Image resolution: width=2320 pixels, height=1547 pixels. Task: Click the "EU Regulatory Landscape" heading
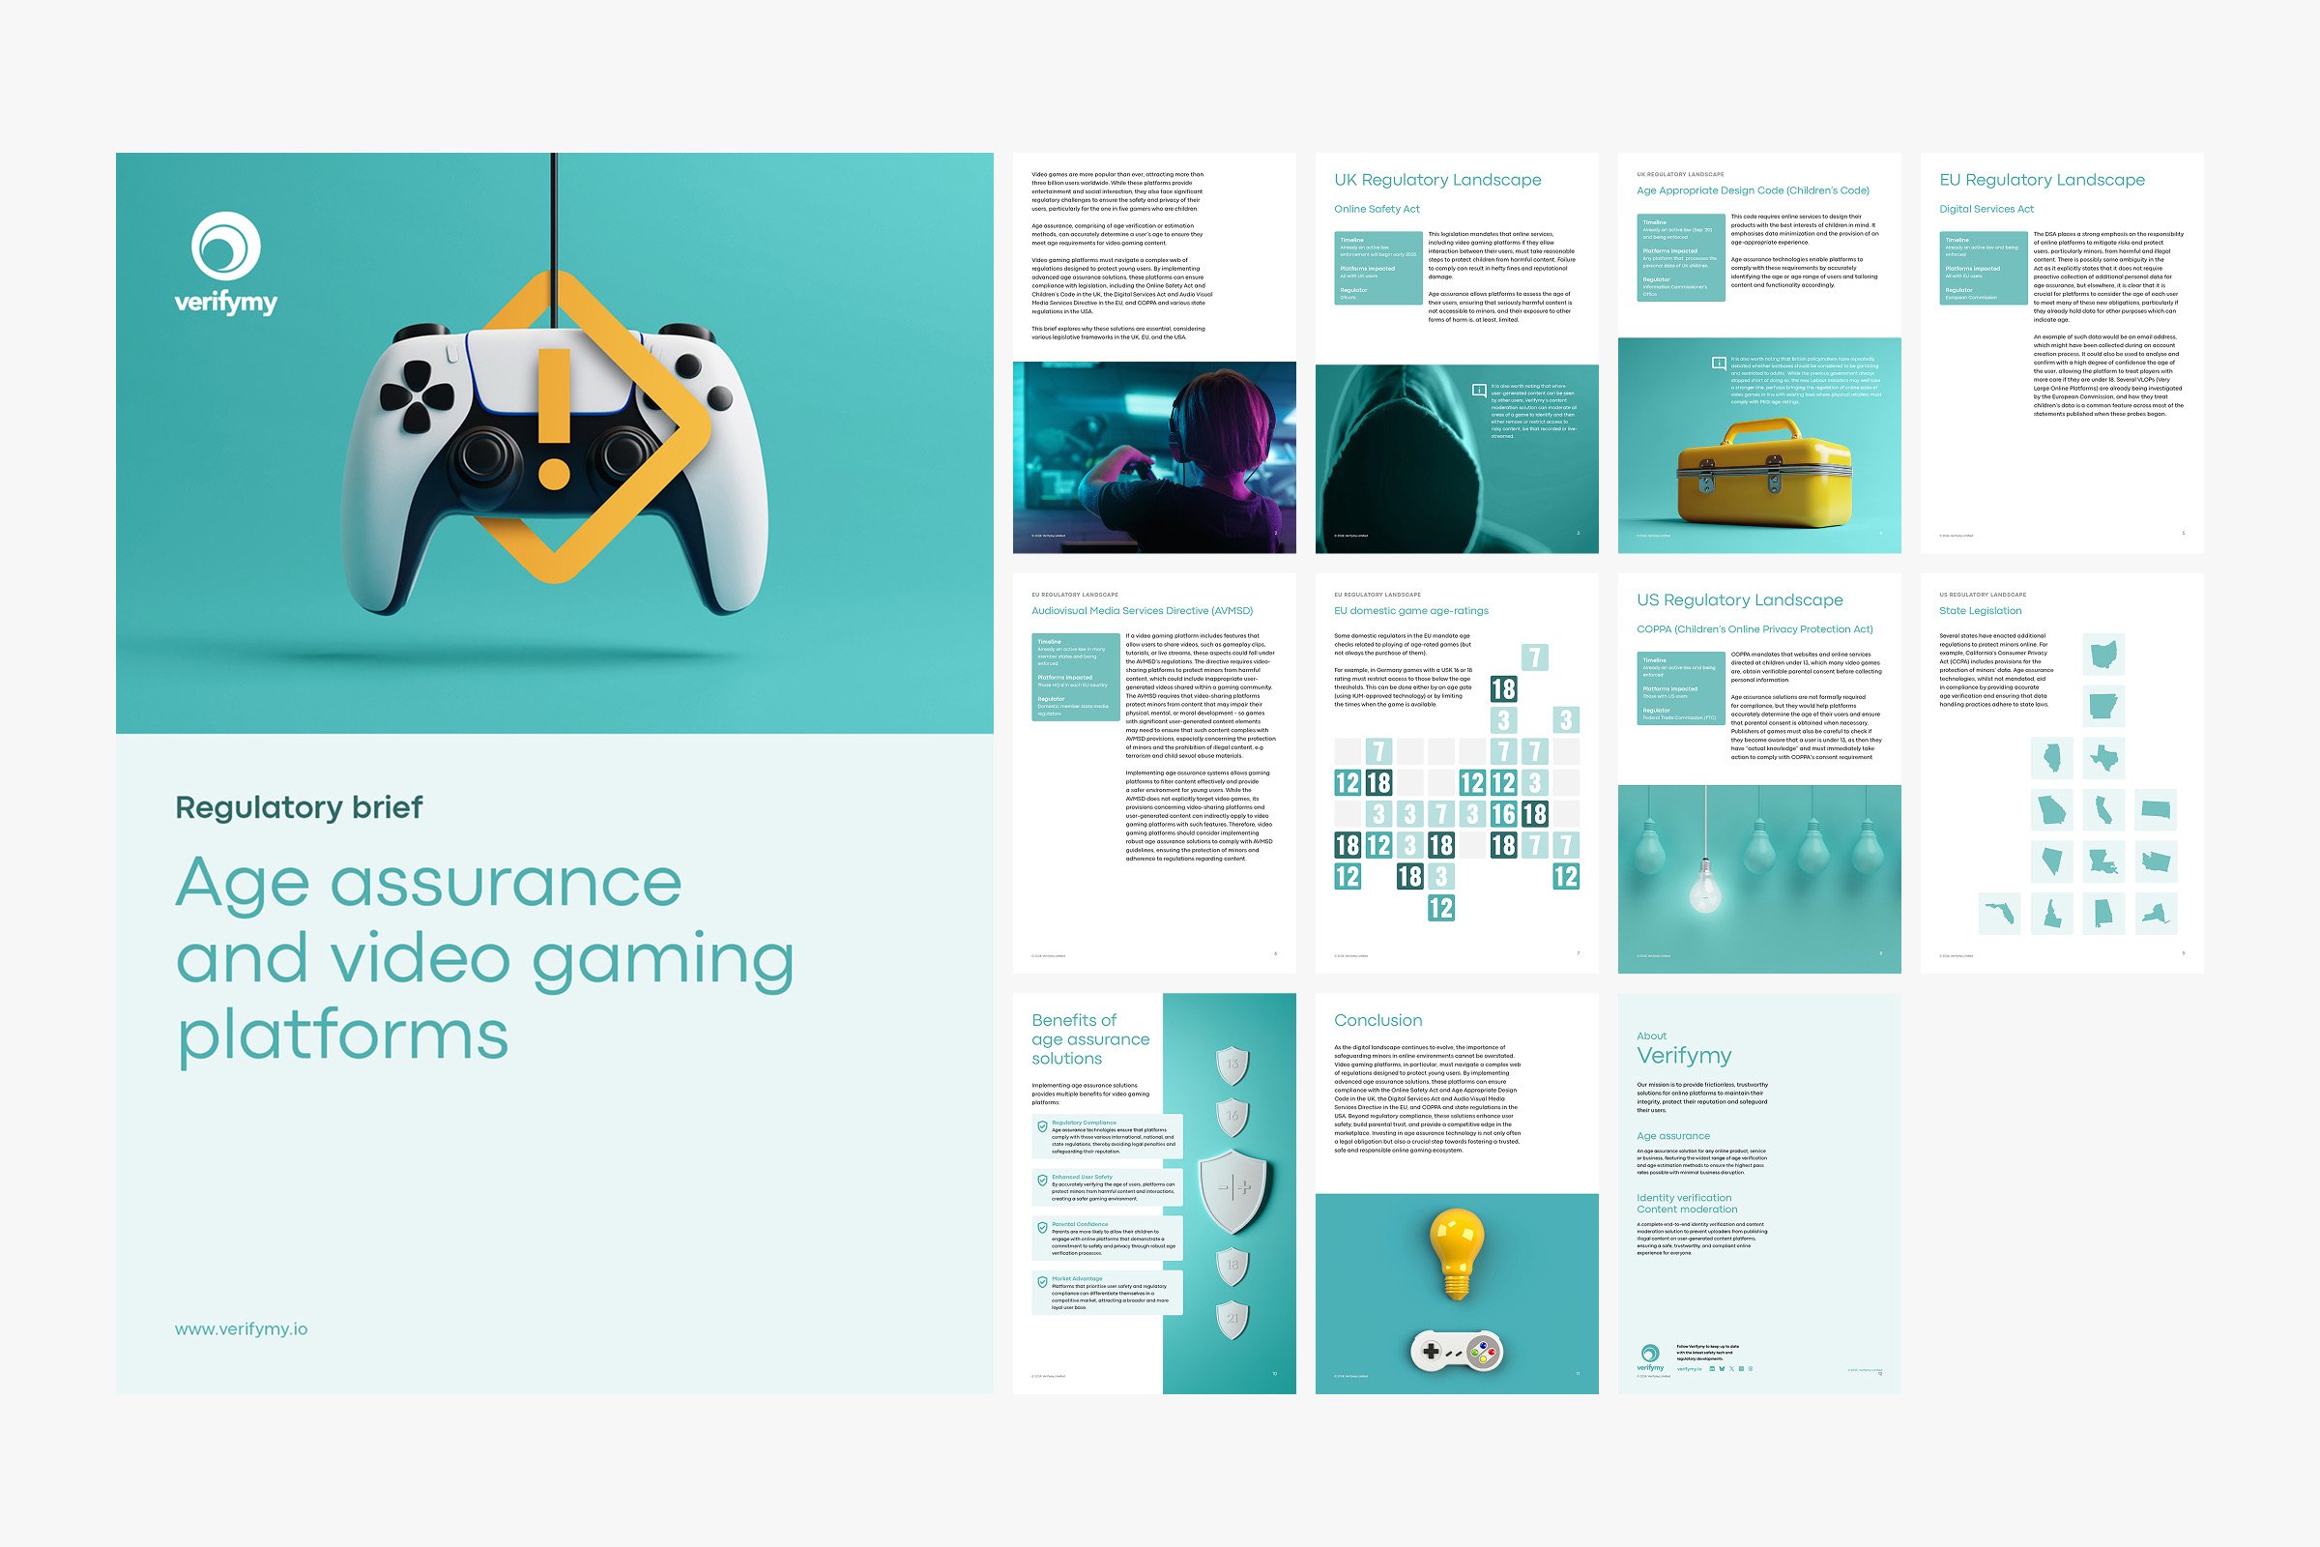[x=2042, y=180]
